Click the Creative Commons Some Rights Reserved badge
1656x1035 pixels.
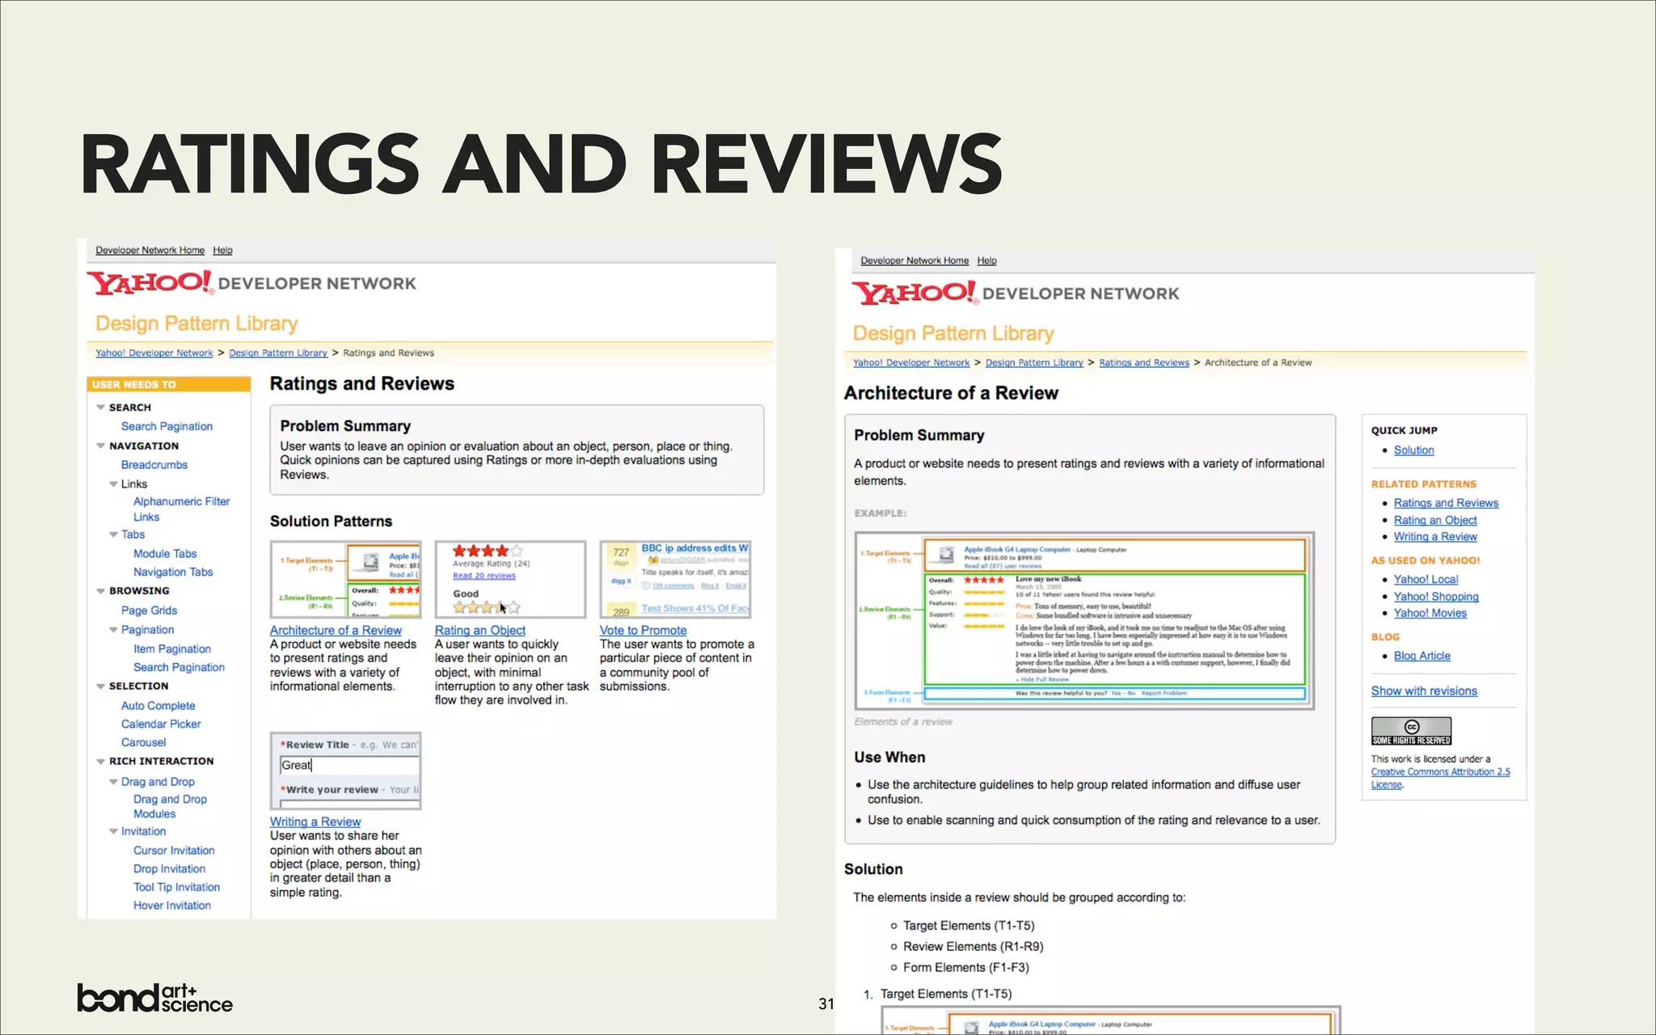[1411, 731]
